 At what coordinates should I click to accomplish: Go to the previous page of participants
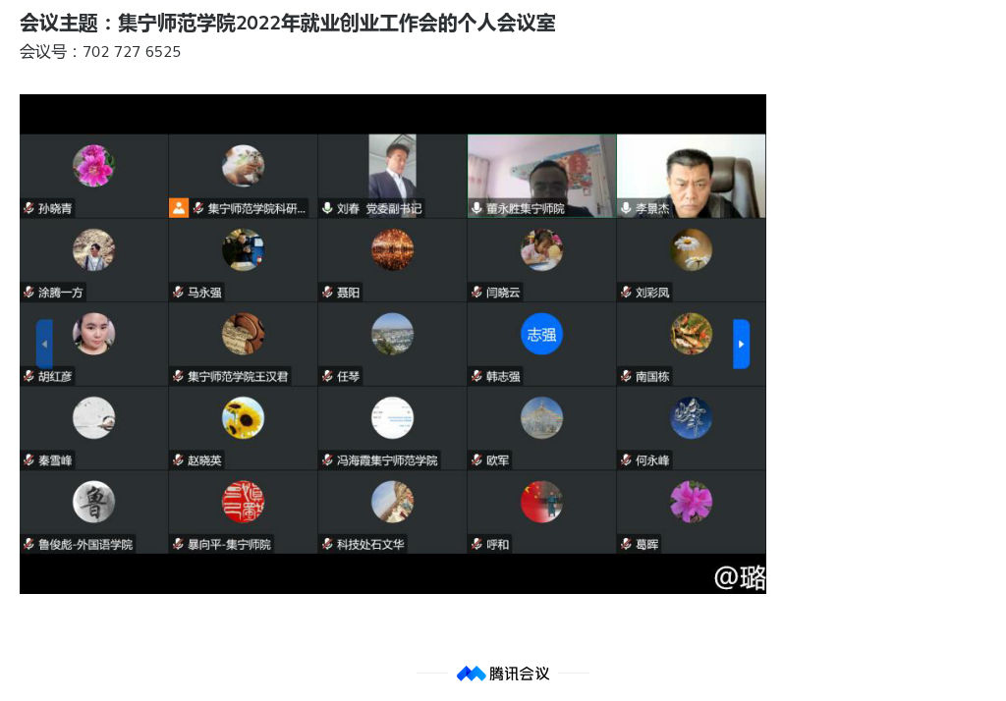[44, 345]
